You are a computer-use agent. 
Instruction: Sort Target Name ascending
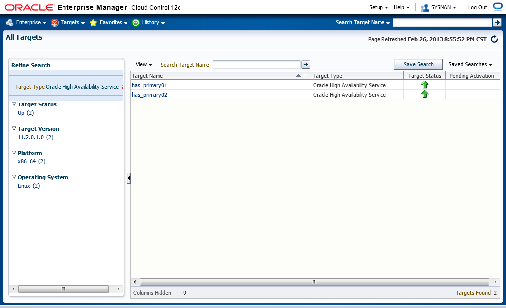pos(299,76)
